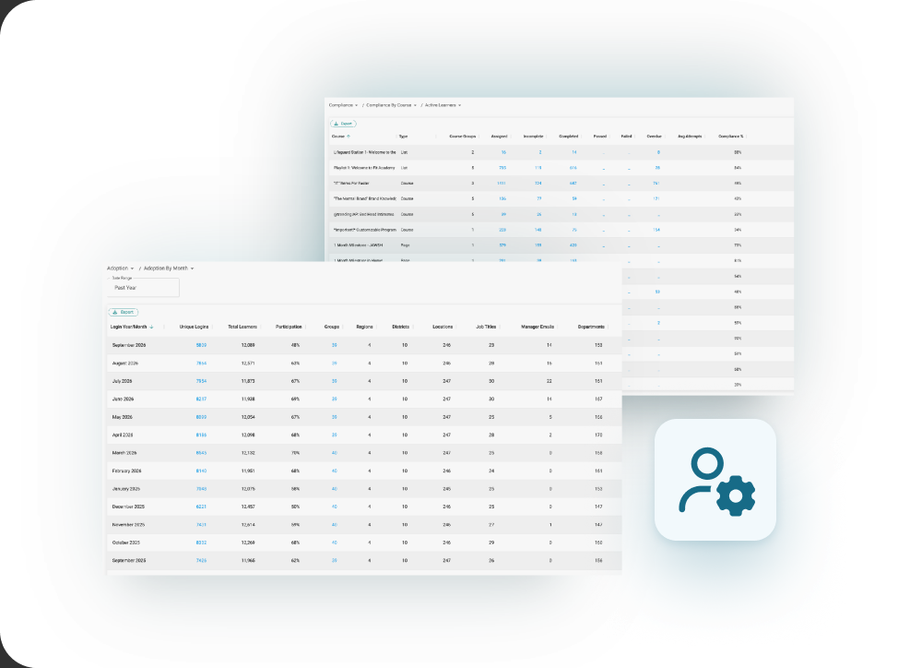Screen dimensions: 898x668
Task: Open Incomplete link for Lifeguard Station 1 row
Action: click(539, 152)
